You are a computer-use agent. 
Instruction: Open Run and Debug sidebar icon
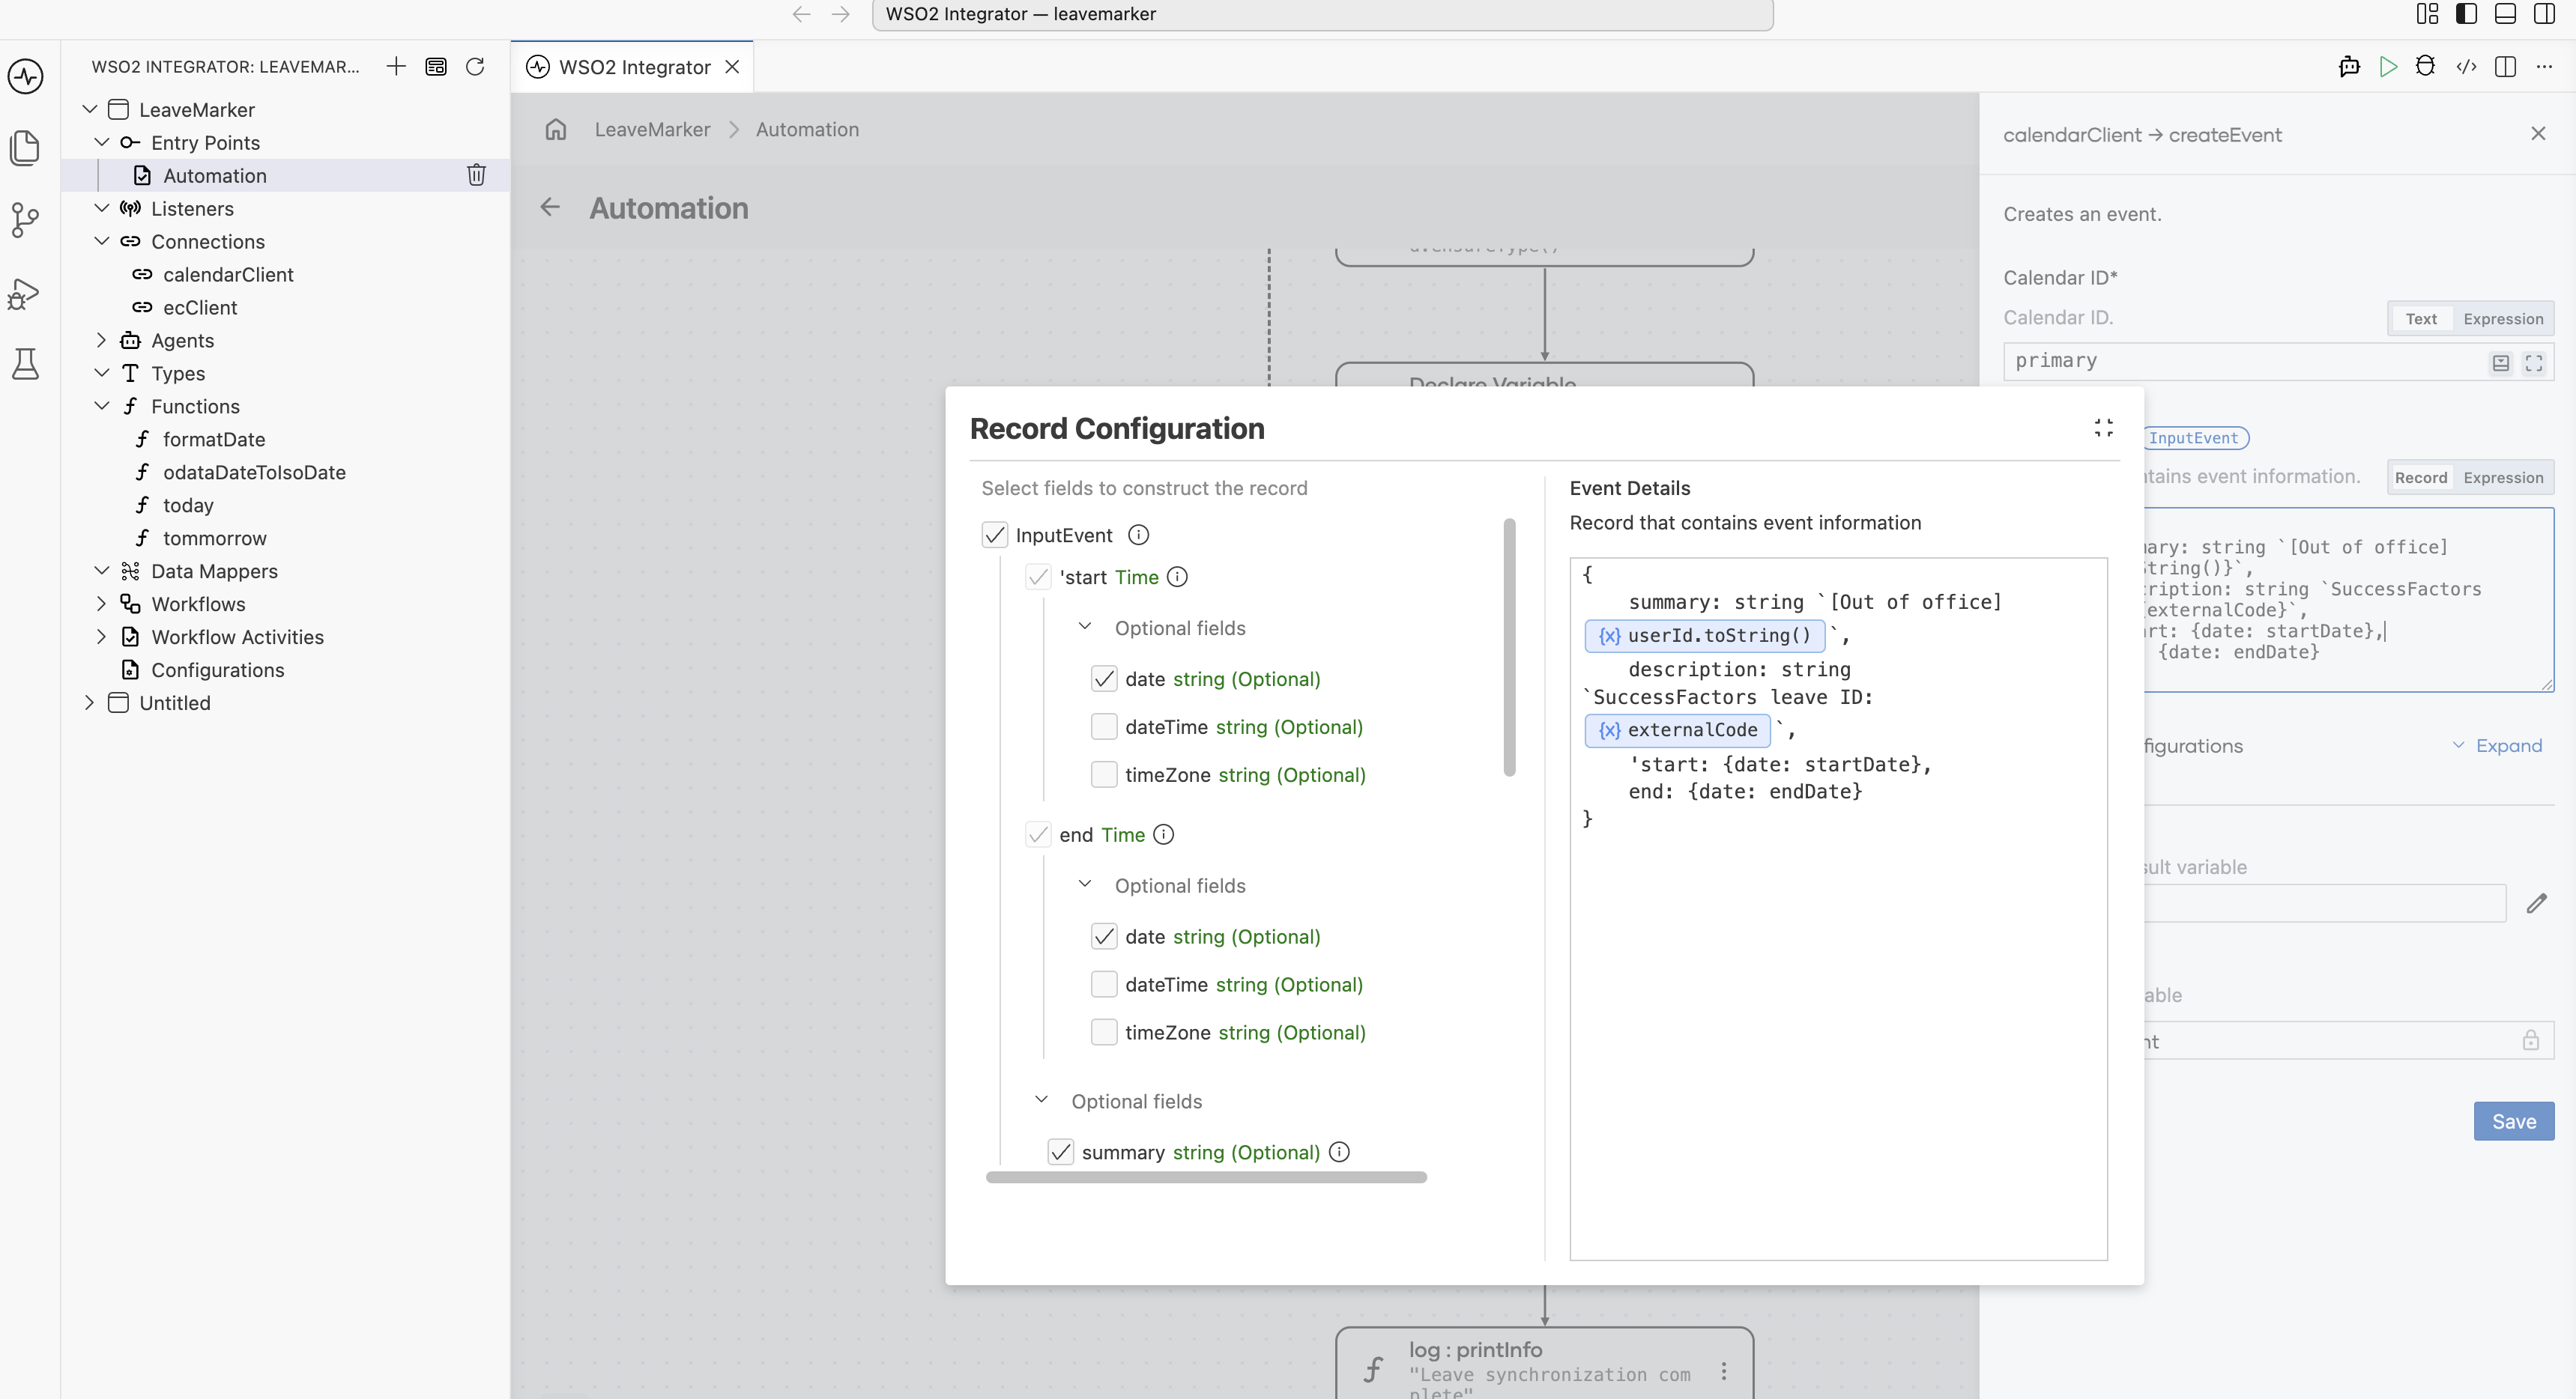(x=25, y=294)
